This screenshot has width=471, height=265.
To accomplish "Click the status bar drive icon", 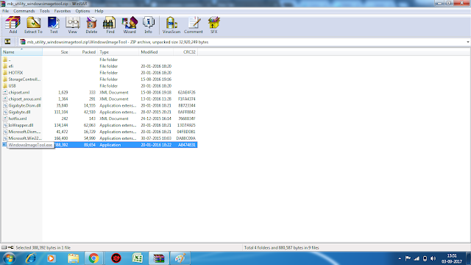I will (4, 247).
